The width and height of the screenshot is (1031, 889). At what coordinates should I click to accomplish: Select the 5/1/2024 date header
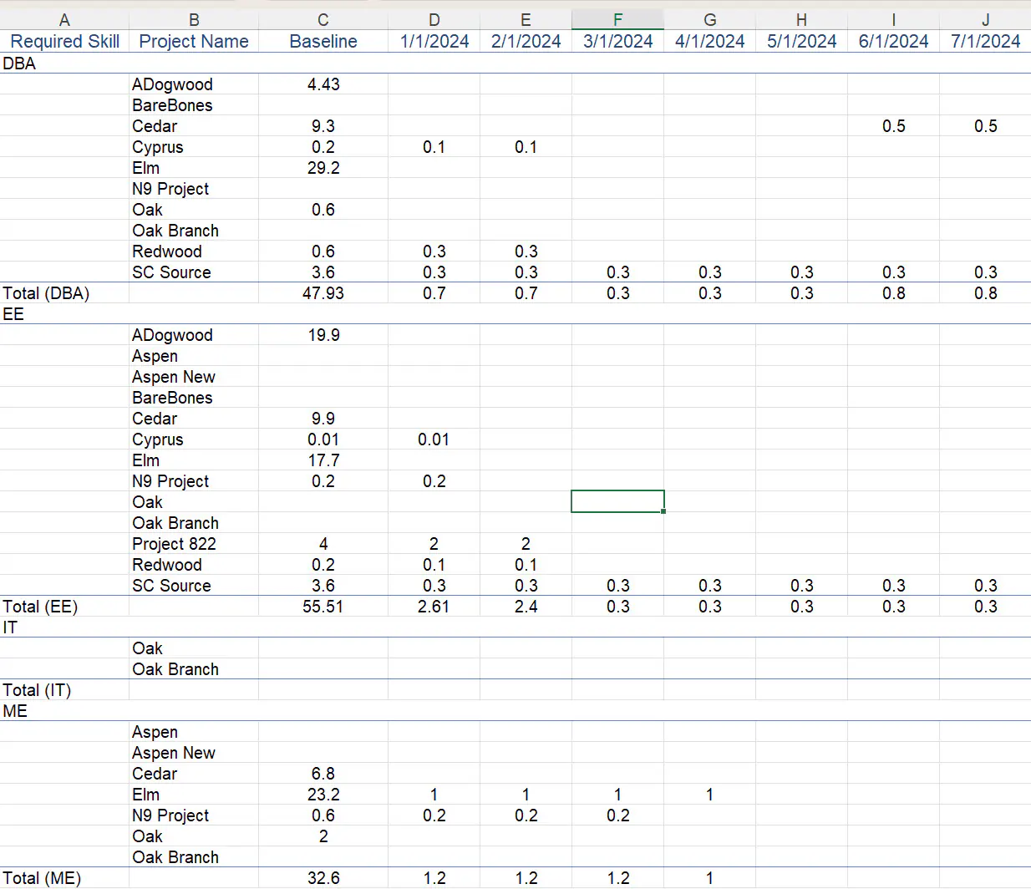coord(802,42)
